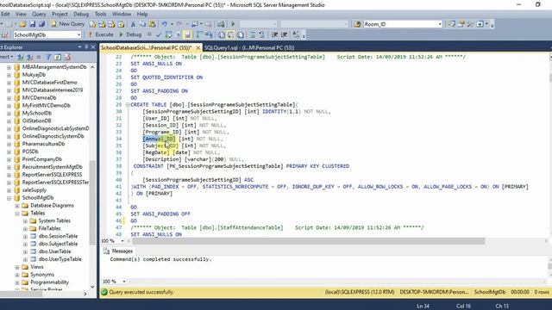Toggle the Results to Grid icon
The image size is (552, 310).
(x=230, y=34)
